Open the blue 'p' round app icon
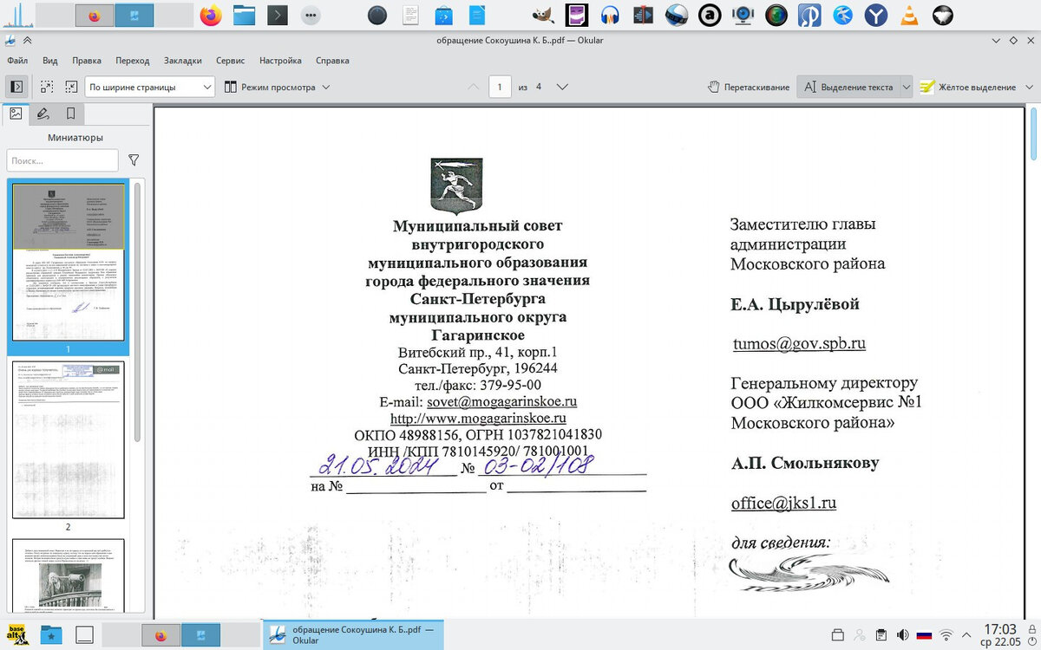The image size is (1041, 650). pyautogui.click(x=809, y=15)
